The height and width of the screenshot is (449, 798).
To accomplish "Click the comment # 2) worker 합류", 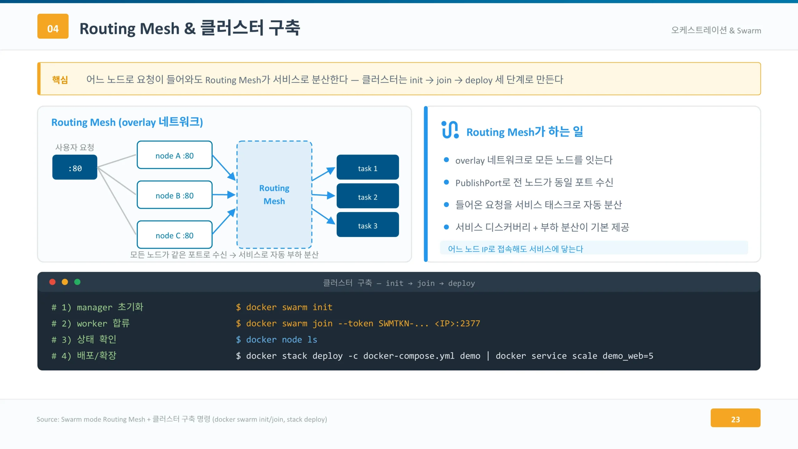I will tap(90, 323).
